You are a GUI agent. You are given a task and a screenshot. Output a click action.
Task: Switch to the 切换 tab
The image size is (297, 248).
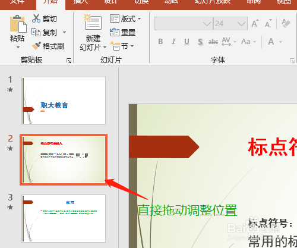[x=141, y=2]
